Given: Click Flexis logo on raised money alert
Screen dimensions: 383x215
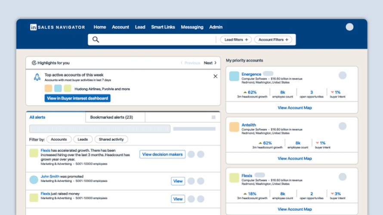Looking at the screenshot, I should [x=34, y=197].
